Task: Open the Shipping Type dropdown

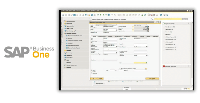Action: 117,47
